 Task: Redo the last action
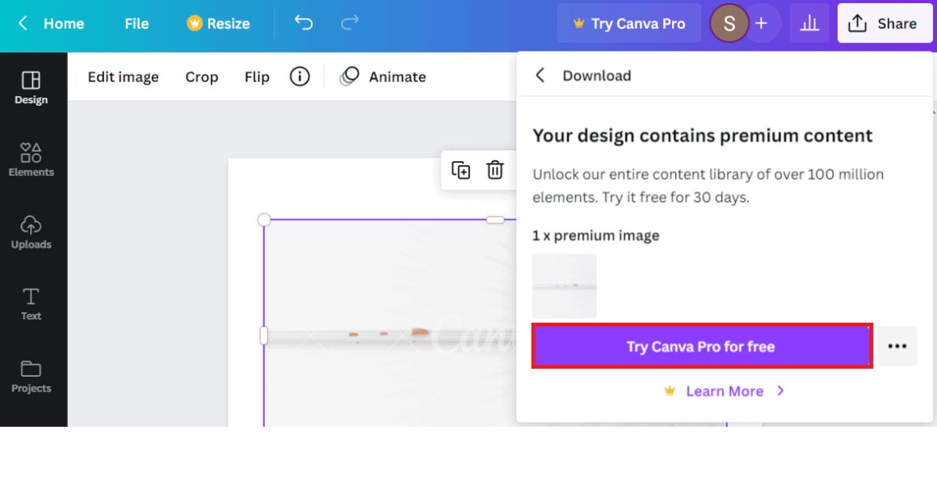pos(349,23)
